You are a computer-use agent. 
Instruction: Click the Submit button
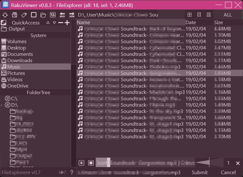200,172
